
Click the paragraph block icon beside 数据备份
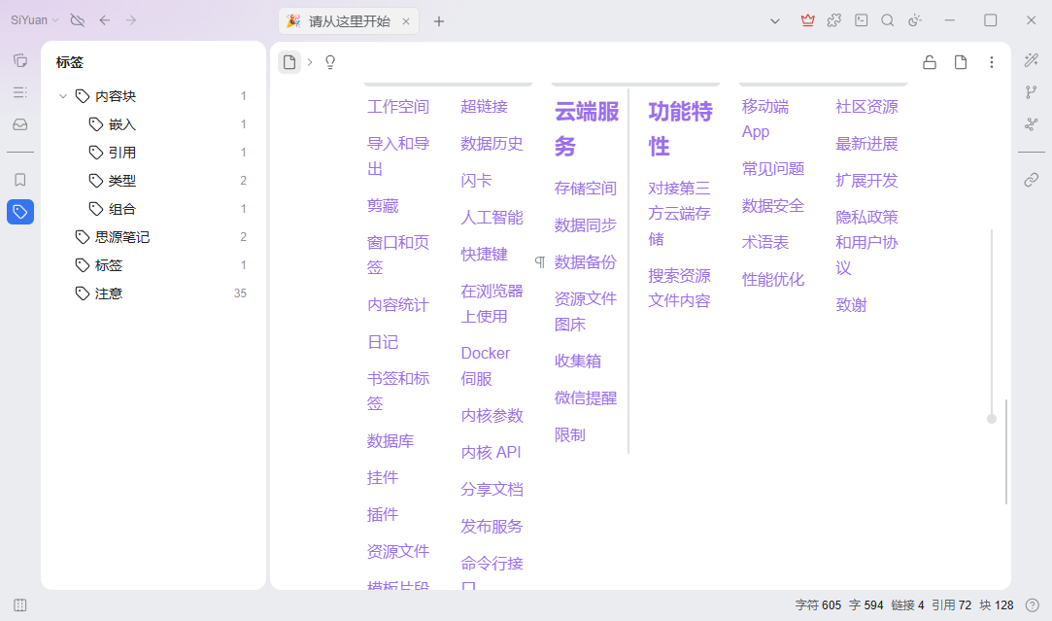pyautogui.click(x=539, y=261)
